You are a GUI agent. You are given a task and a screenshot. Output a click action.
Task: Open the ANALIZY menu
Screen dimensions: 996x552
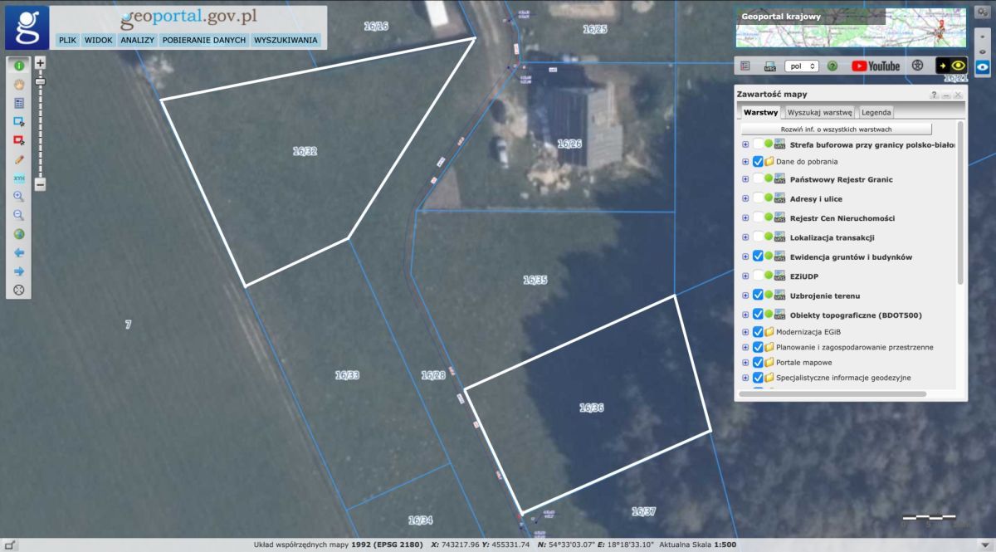point(137,40)
